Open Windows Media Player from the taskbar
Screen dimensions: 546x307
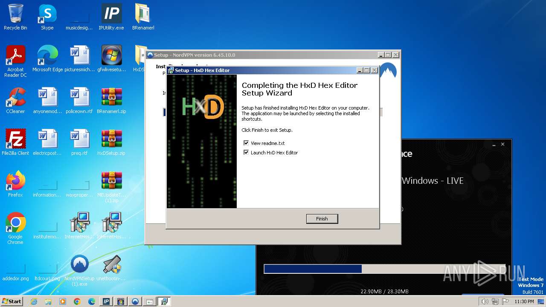point(63,301)
